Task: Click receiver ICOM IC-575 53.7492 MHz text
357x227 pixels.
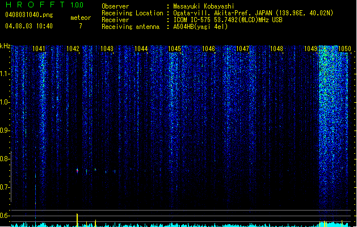Action: click(228, 20)
